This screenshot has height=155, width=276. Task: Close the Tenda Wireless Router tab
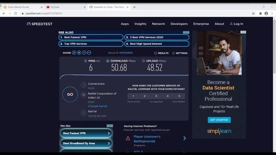click(x=42, y=7)
